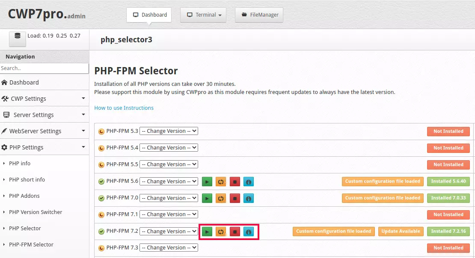Expand the Terminal dropdown in the top bar
The image size is (475, 258).
coord(203,15)
